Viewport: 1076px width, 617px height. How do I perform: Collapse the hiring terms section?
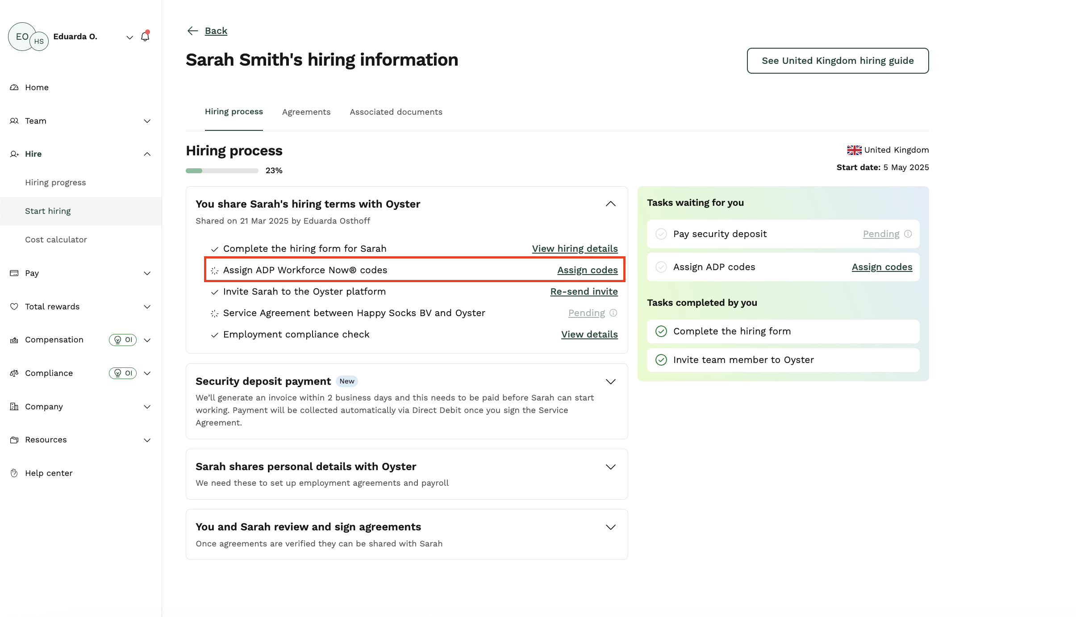click(x=610, y=204)
